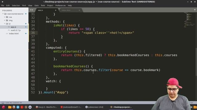The width and height of the screenshot is (197, 110).
Task: Click the img folder icon
Action: point(7,20)
